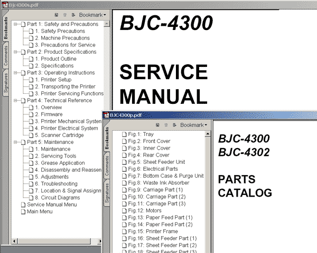
Task: Open Fig.4: Rear Cover bookmark
Action: pyautogui.click(x=148, y=155)
